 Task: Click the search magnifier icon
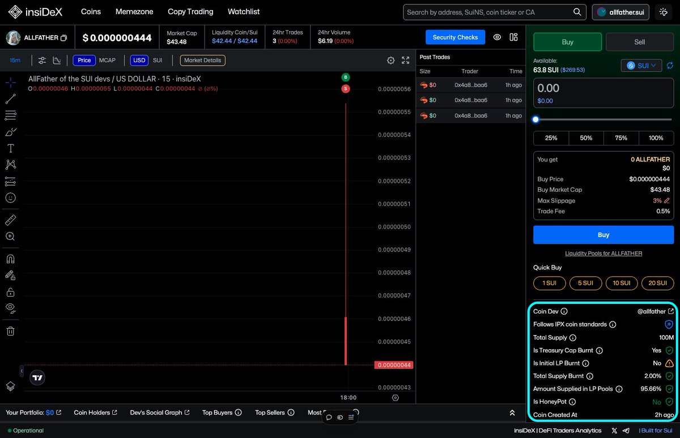point(577,12)
